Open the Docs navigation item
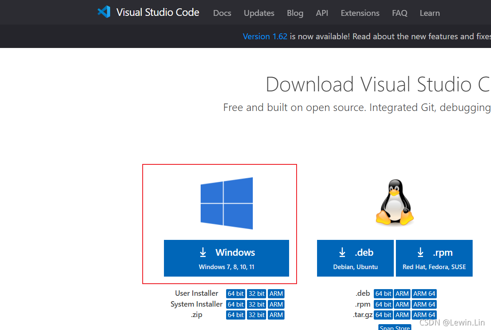The height and width of the screenshot is (330, 491). 222,13
